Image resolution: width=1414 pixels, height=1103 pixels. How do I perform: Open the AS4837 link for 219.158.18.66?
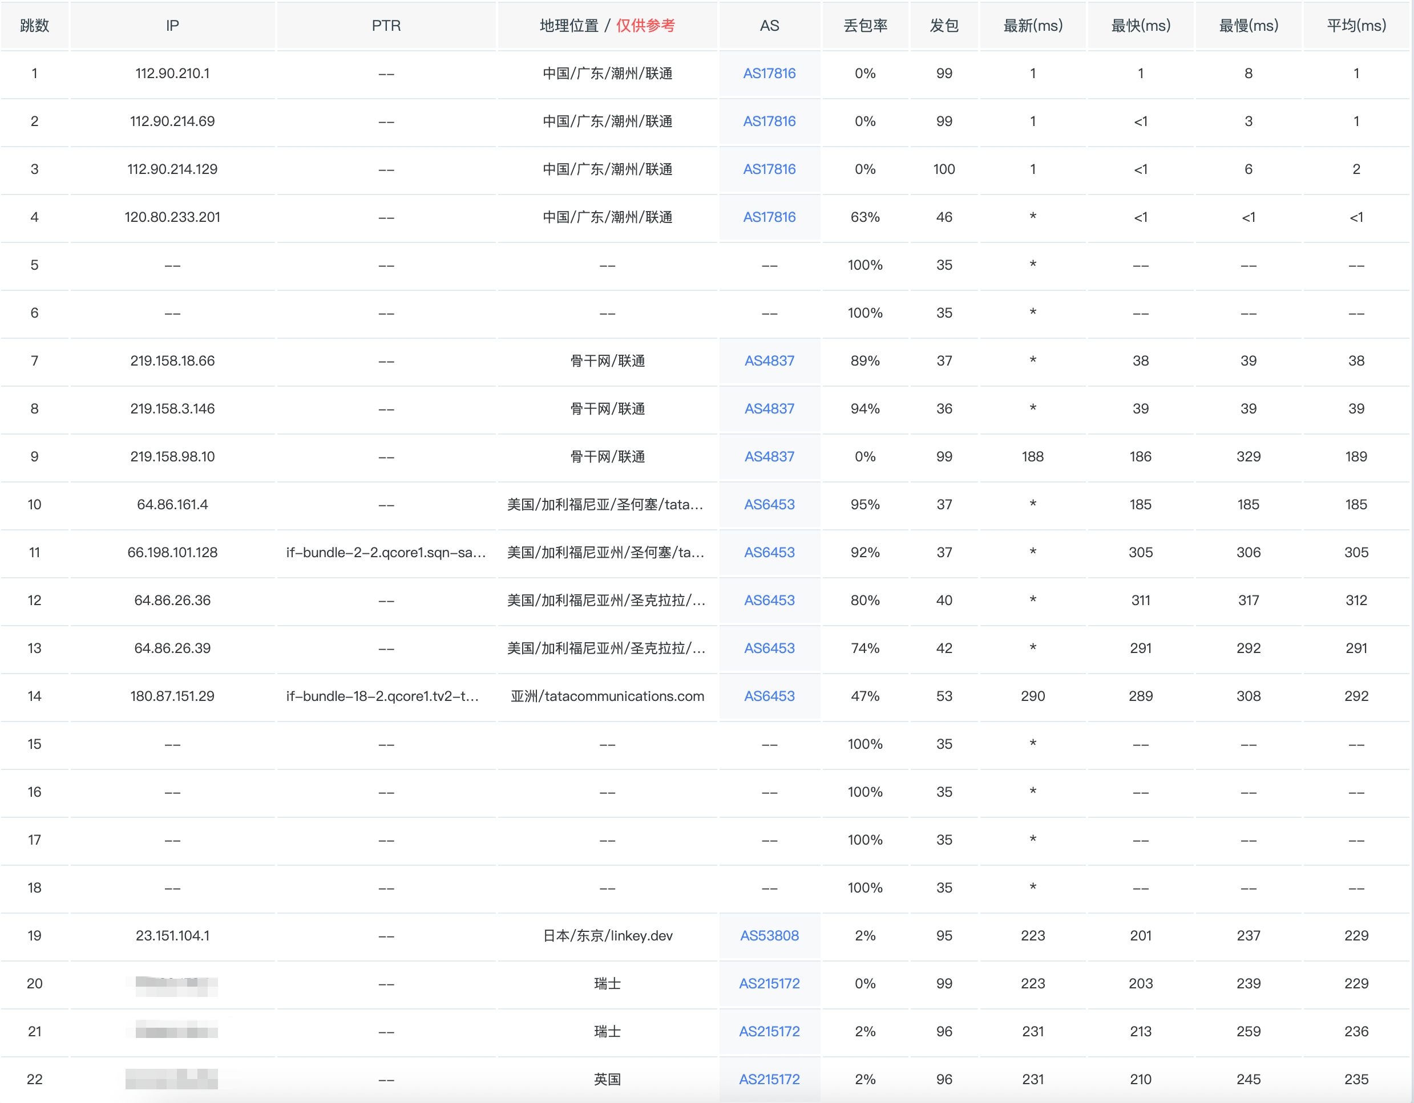[x=769, y=360]
